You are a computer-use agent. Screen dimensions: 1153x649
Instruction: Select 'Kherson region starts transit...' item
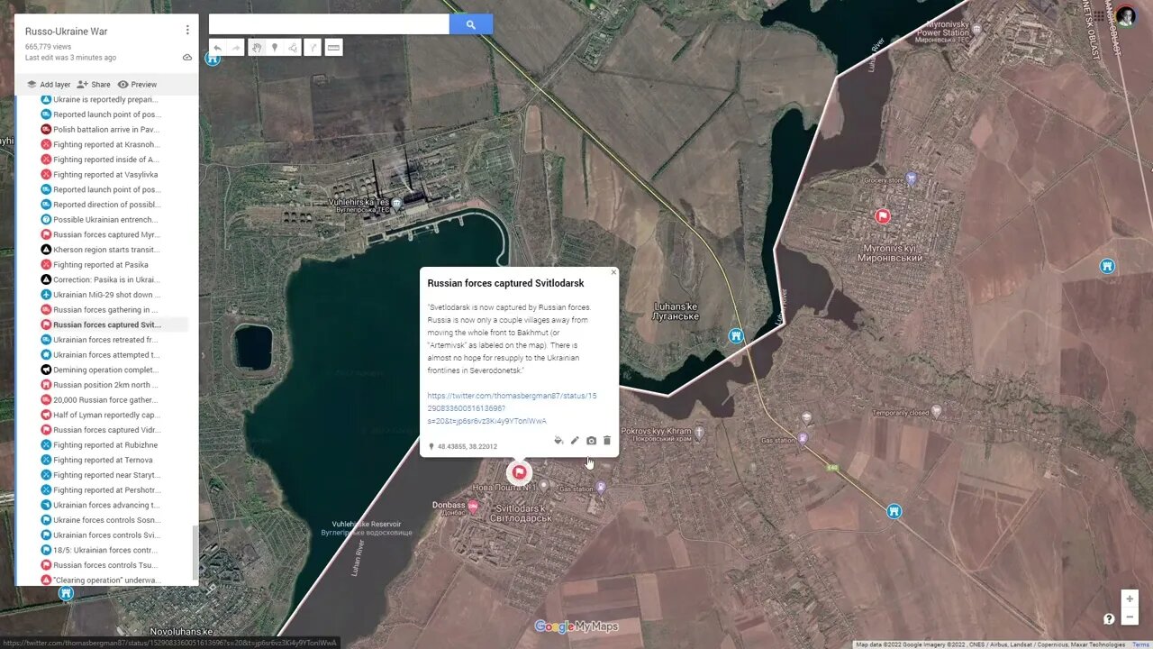[106, 250]
